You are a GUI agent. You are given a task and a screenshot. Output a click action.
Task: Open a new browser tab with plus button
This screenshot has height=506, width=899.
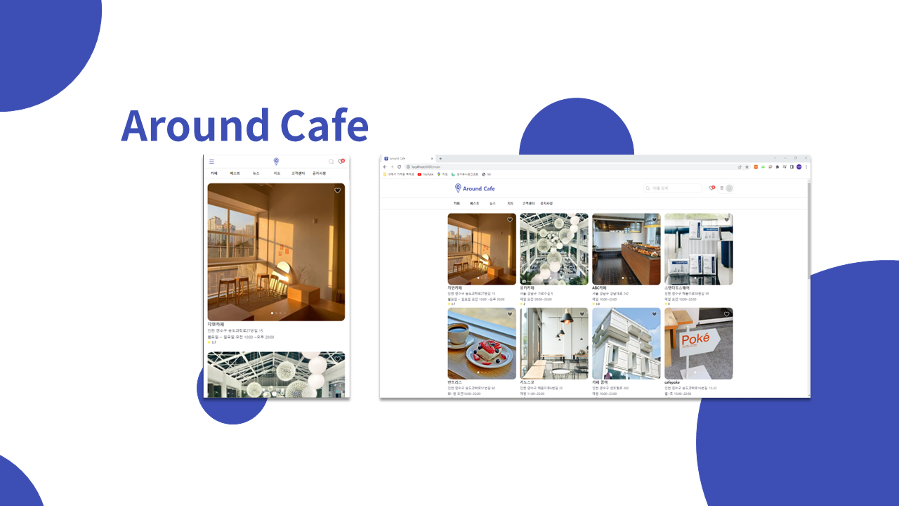(x=440, y=158)
